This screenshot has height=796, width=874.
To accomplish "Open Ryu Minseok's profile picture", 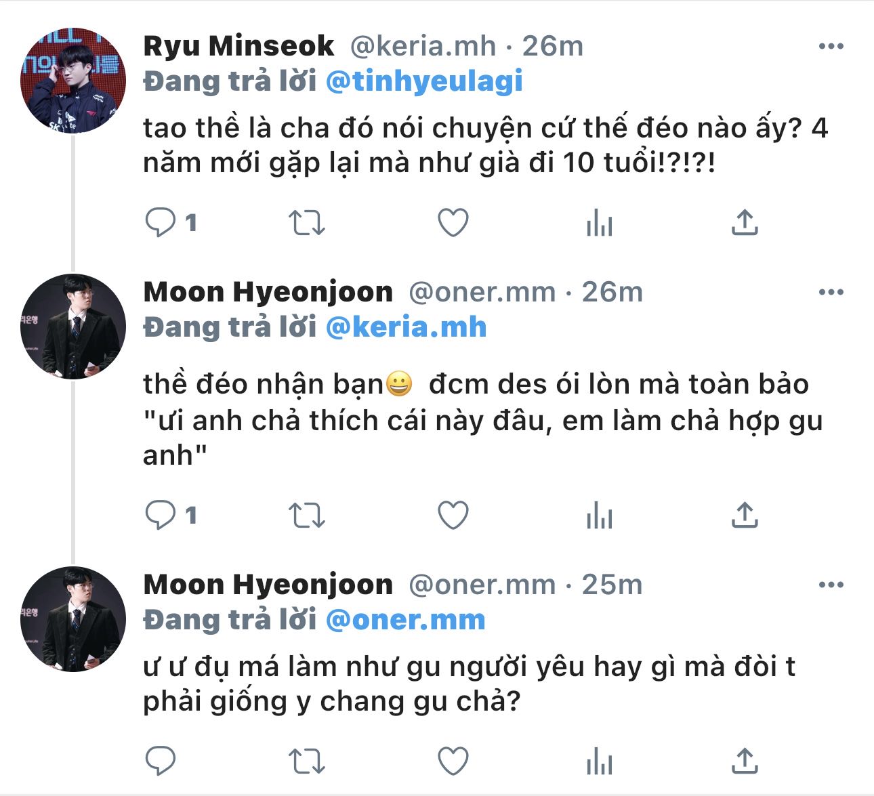I will click(73, 80).
